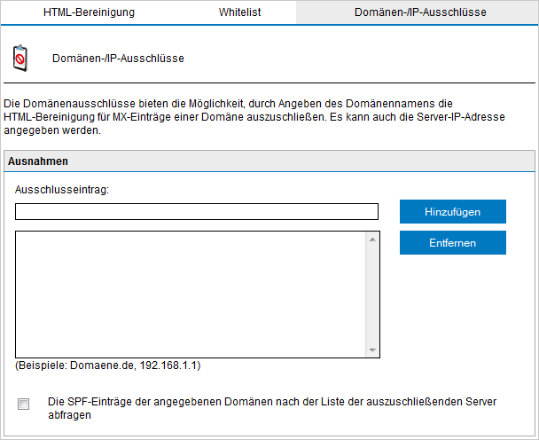Switch to the HTML-Bereinigung tab
The width and height of the screenshot is (539, 440).
(x=89, y=12)
